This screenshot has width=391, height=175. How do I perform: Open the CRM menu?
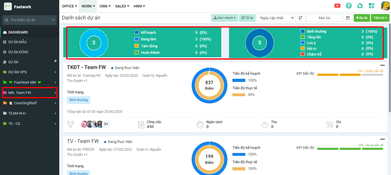(x=105, y=6)
